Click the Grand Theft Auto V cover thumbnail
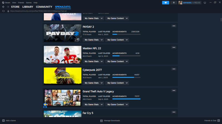Image resolution: width=222 pixels, height=124 pixels. tap(63, 98)
